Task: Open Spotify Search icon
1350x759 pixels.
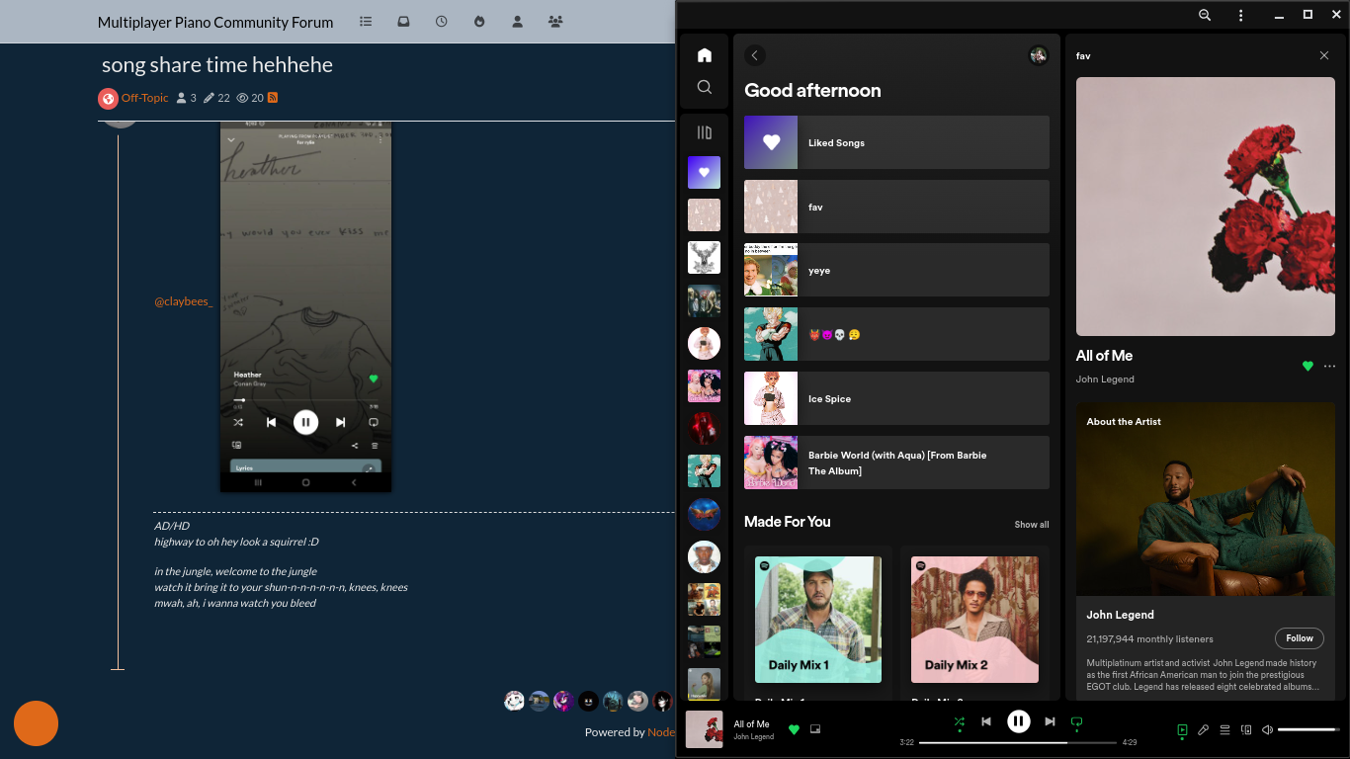Action: (705, 87)
